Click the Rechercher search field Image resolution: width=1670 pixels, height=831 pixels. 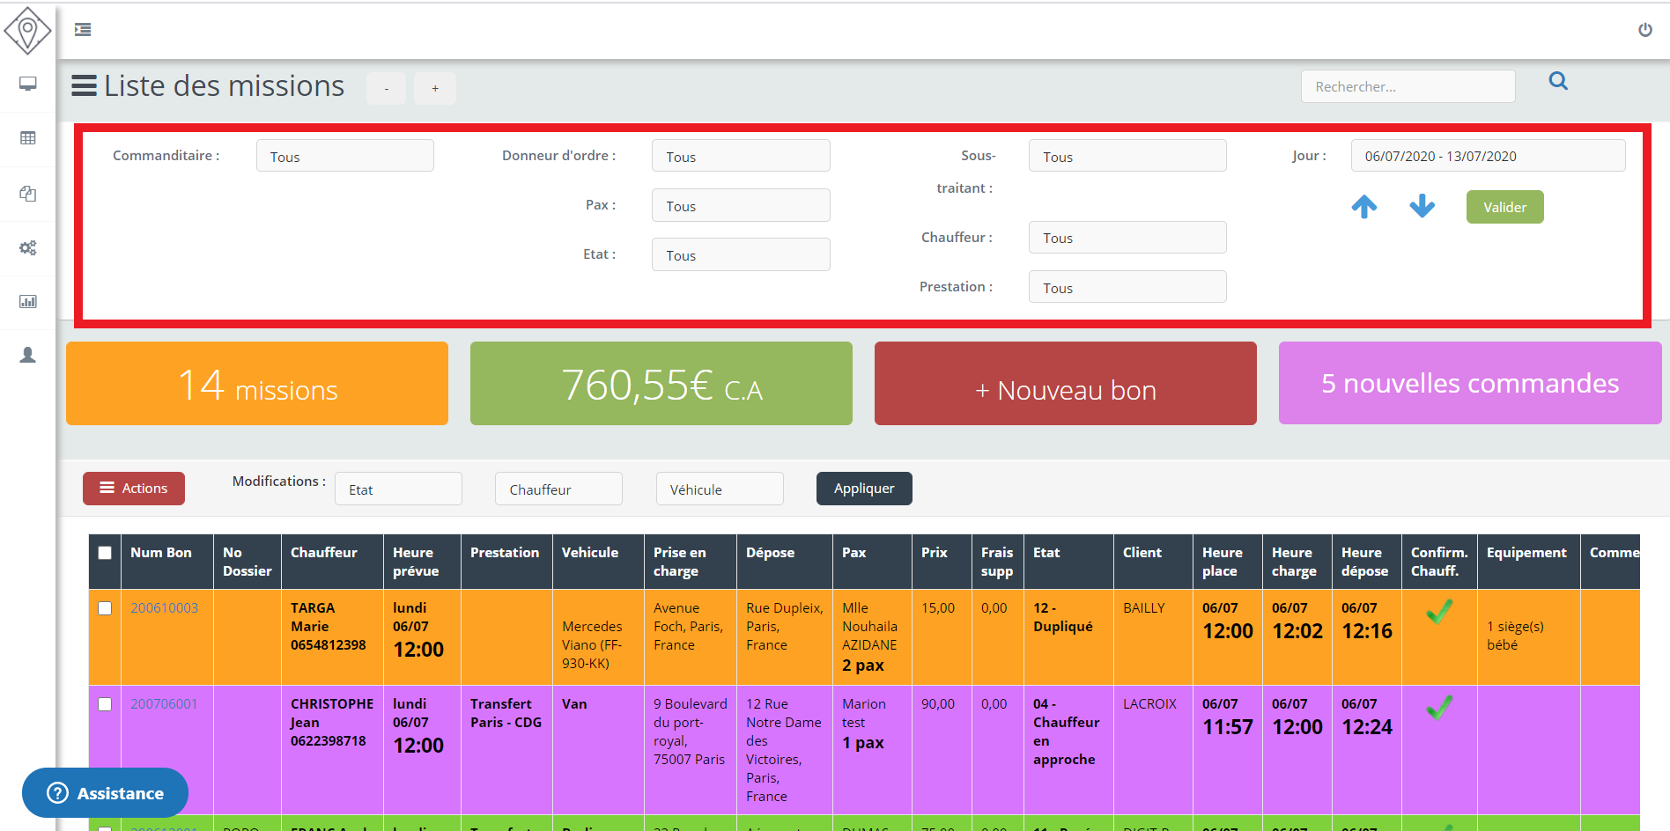coord(1408,86)
